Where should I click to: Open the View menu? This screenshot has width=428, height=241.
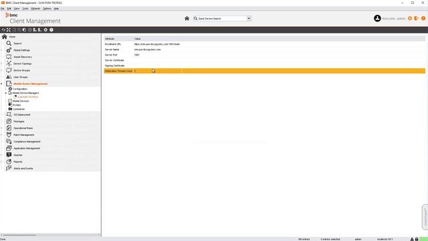tap(17, 9)
